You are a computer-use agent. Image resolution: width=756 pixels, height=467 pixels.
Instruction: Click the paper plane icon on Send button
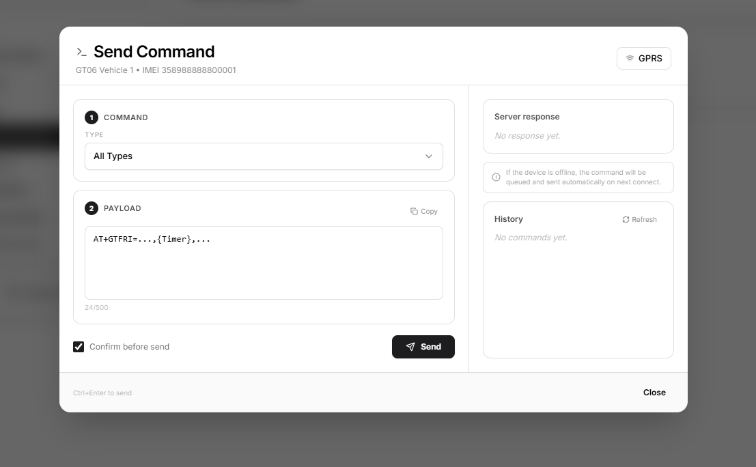(x=410, y=347)
